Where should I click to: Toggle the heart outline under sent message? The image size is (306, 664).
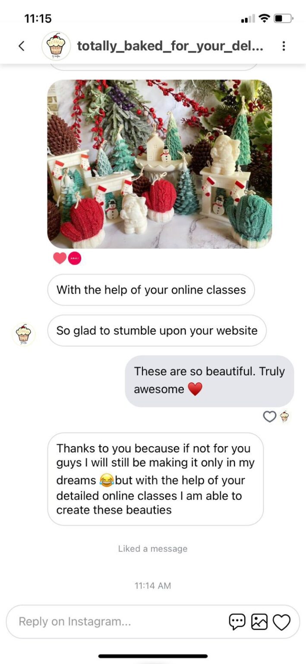tap(270, 417)
